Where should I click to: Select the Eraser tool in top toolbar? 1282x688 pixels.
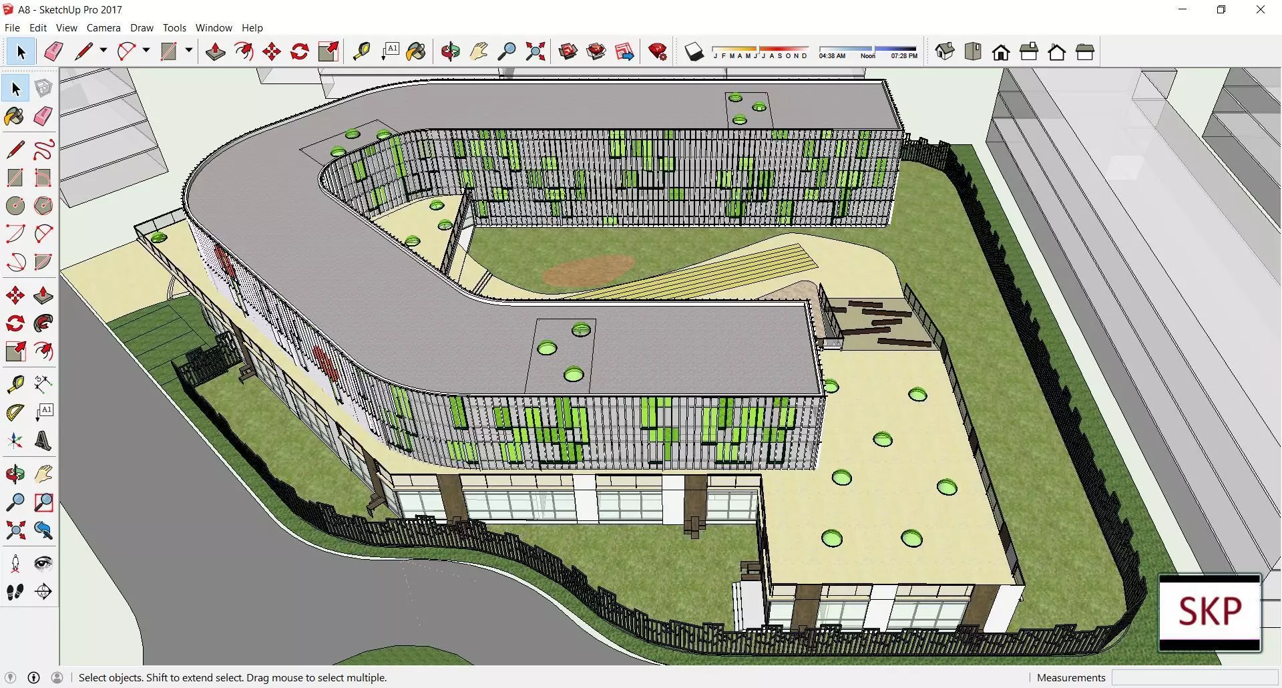click(53, 51)
